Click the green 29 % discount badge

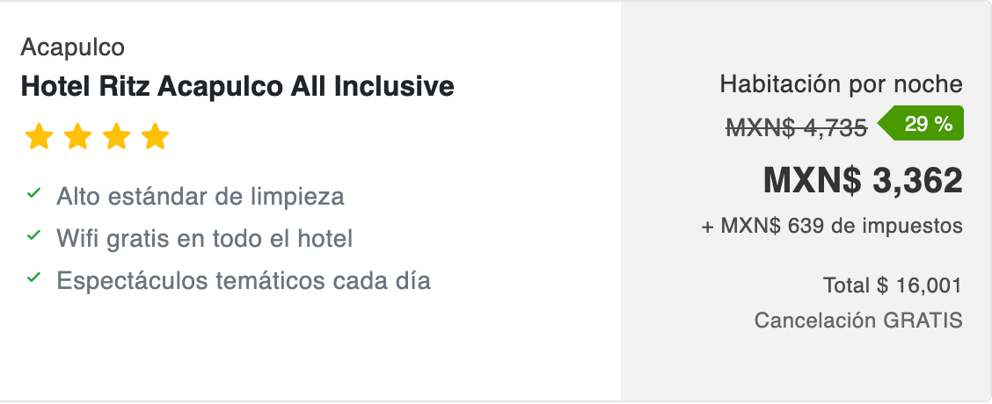926,124
